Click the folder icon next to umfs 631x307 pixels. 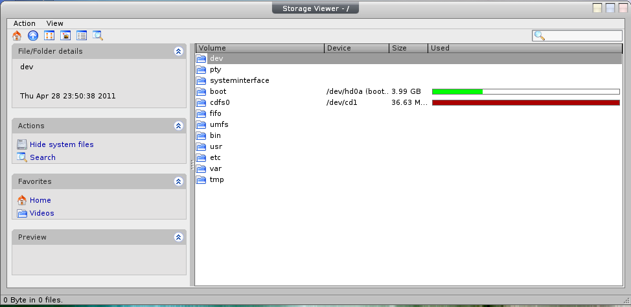(201, 125)
